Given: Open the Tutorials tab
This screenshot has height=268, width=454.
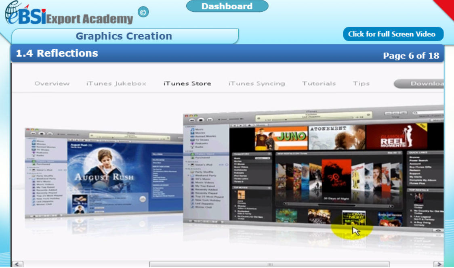Looking at the screenshot, I should (x=319, y=84).
